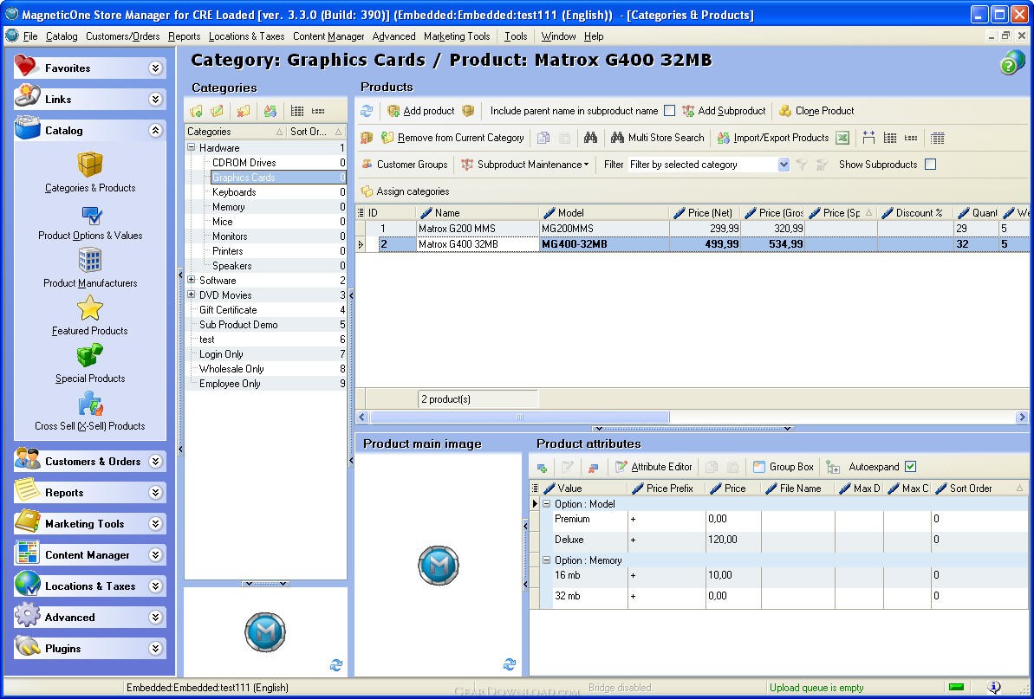The image size is (1034, 699).
Task: Open Special Products section
Action: [x=89, y=364]
